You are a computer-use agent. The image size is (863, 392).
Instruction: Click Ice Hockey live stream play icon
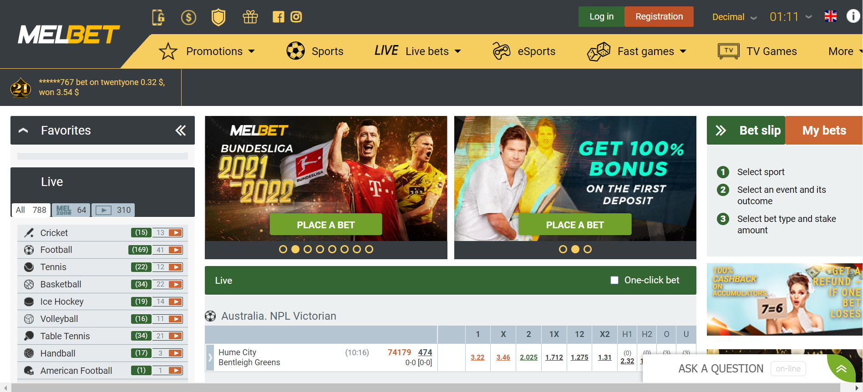[175, 302]
